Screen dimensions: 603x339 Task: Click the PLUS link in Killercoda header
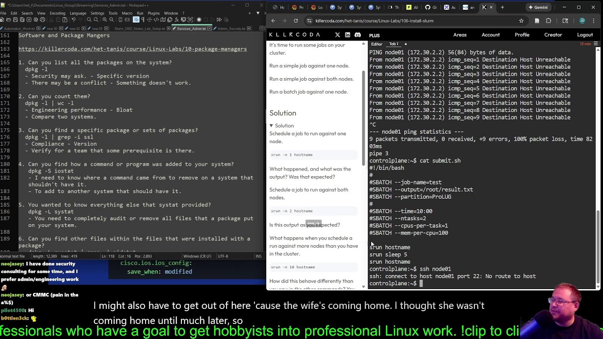tap(375, 35)
